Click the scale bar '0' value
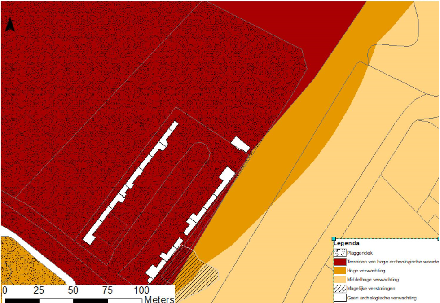Image resolution: width=440 pixels, height=303 pixels. coord(5,290)
